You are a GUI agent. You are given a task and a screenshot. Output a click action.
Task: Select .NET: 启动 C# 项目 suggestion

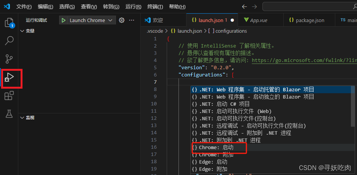click(x=271, y=104)
